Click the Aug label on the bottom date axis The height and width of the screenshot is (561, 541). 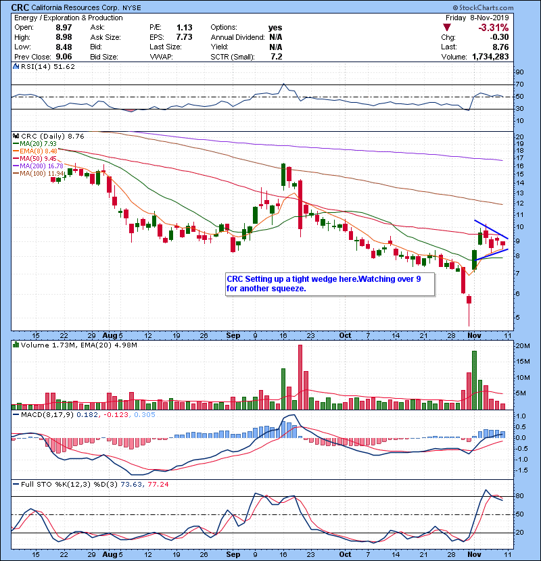(110, 554)
